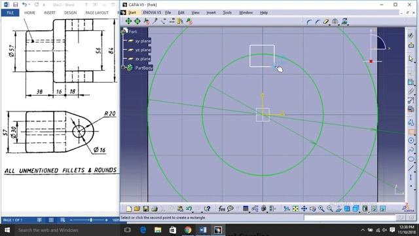Open the Start menu in CATIA

[x=132, y=12]
